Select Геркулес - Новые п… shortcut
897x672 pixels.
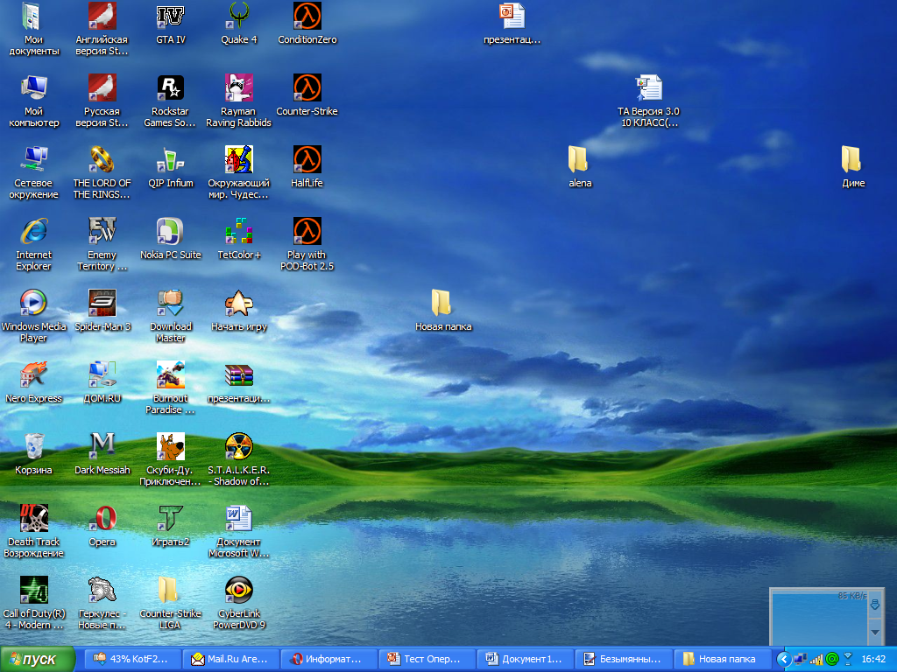(x=102, y=603)
